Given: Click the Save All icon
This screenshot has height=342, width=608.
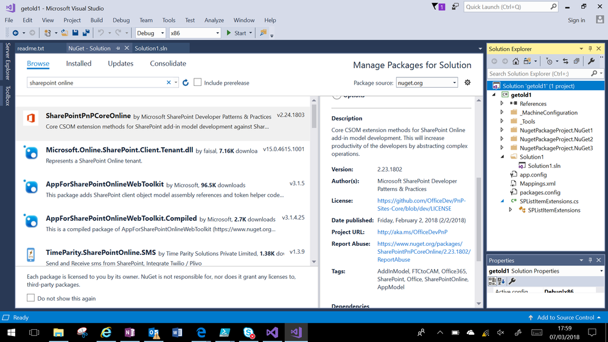Looking at the screenshot, I should [86, 33].
